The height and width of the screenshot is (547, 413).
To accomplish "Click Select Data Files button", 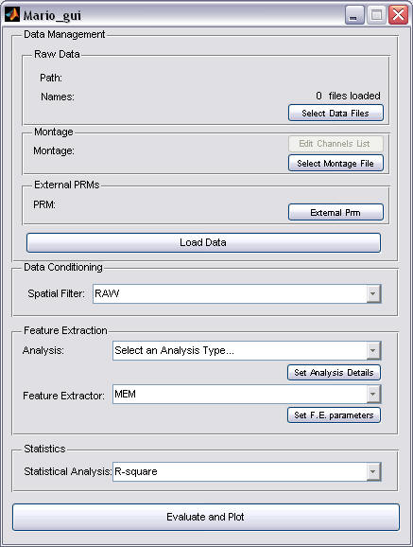I will pos(336,113).
